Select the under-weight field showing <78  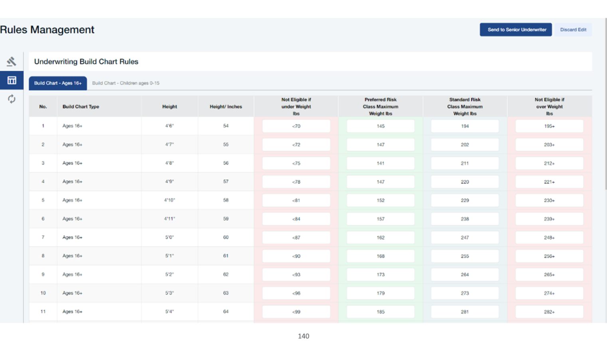(296, 182)
